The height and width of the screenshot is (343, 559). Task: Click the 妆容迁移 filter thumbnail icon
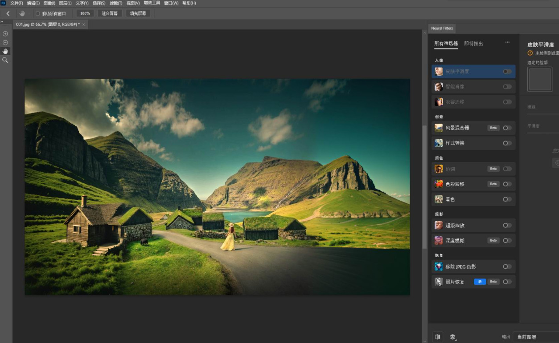coord(439,101)
